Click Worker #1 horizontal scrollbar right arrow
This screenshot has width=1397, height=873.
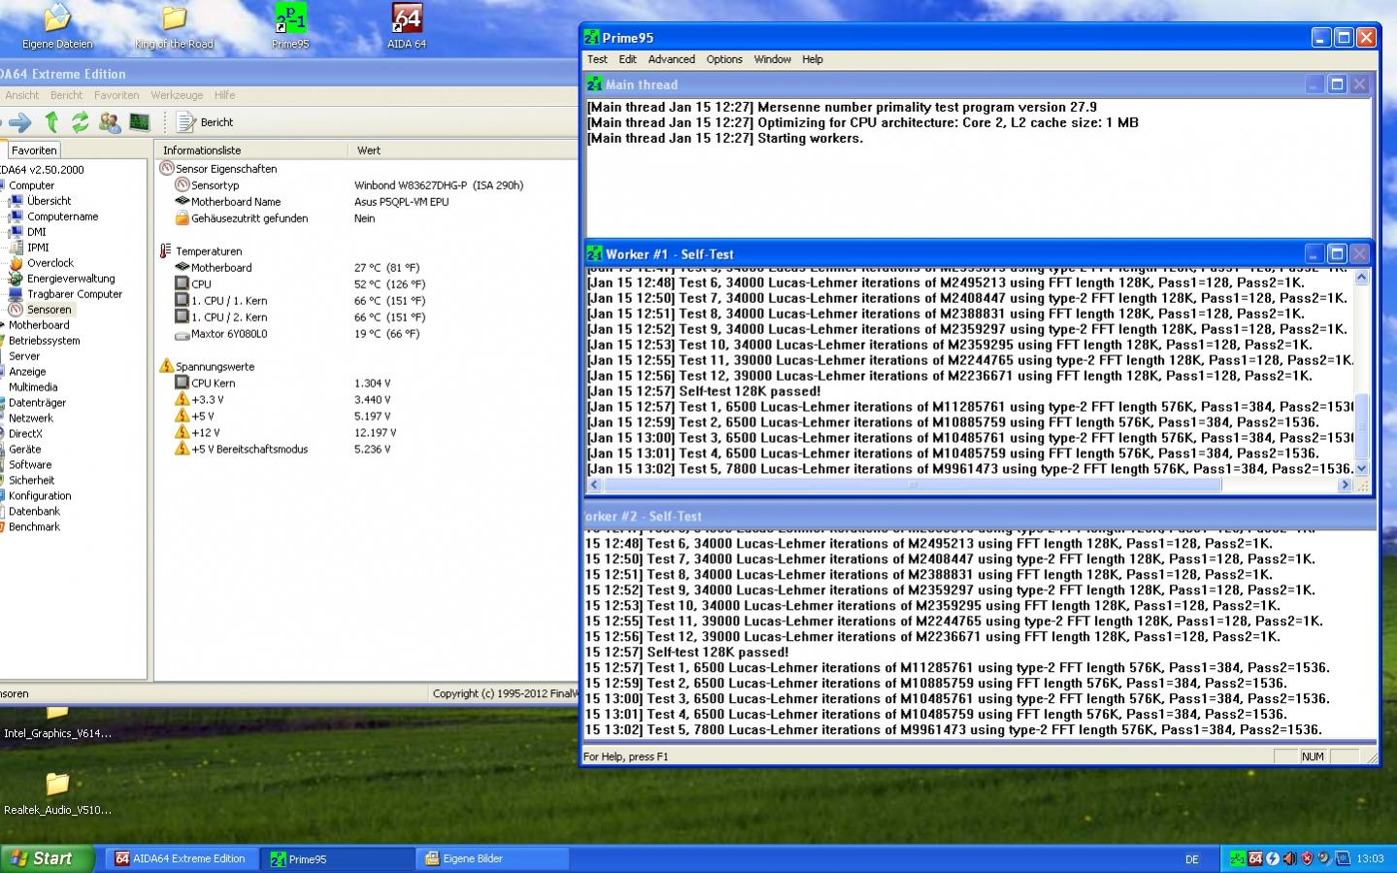pos(1346,485)
